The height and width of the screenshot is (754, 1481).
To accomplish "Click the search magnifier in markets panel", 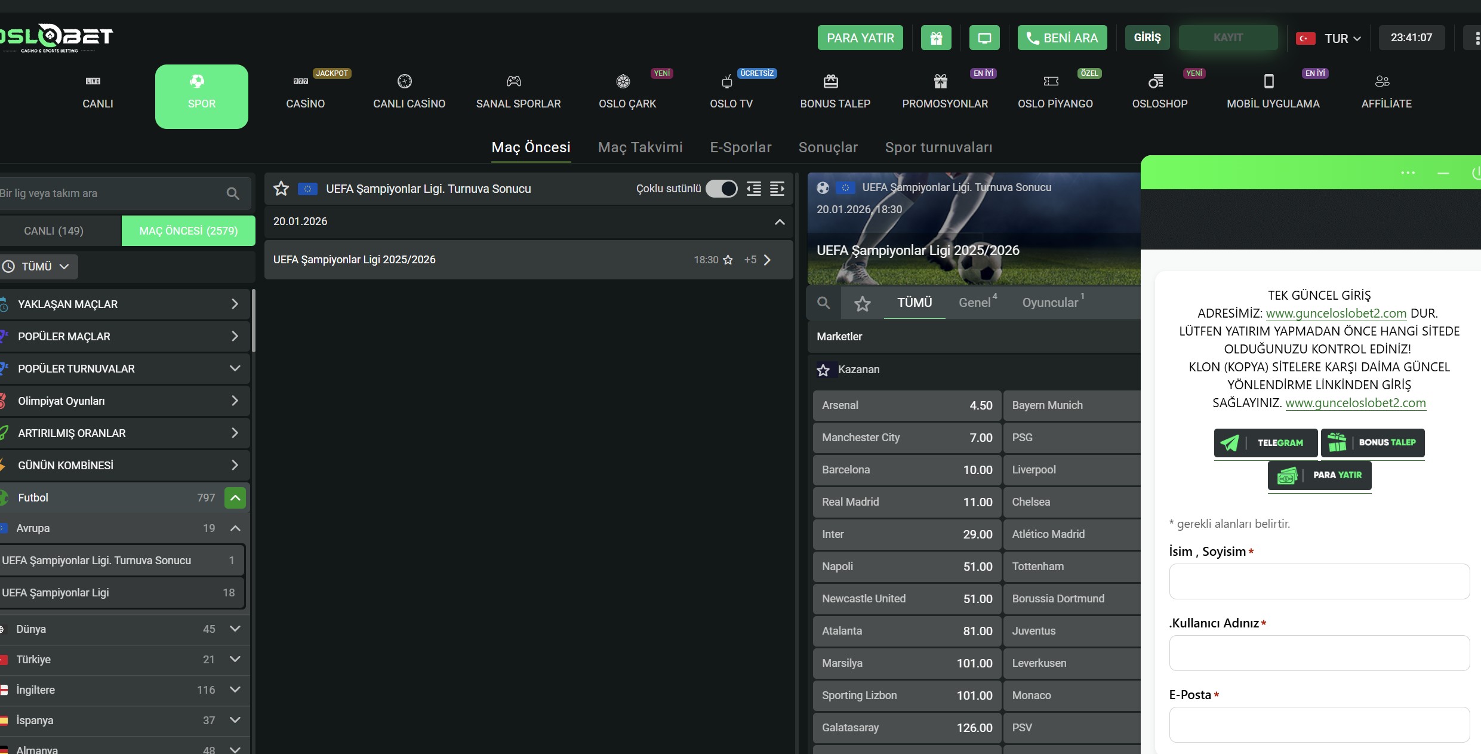I will (823, 303).
